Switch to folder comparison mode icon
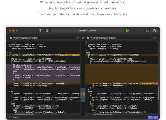 [x=148, y=30]
